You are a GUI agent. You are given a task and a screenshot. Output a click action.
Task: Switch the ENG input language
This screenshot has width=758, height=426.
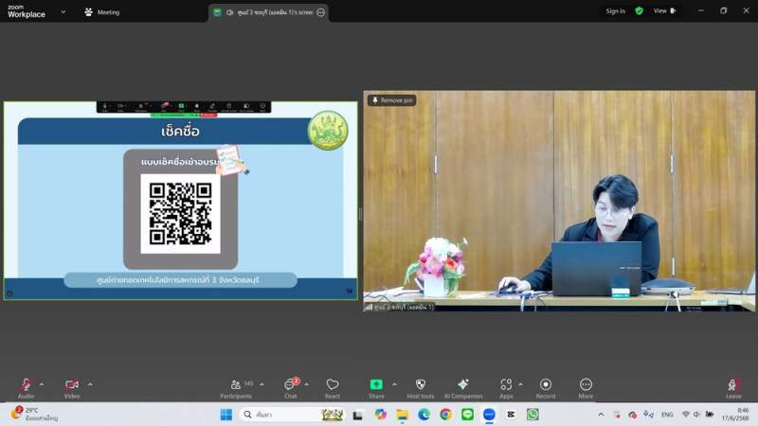[667, 415]
